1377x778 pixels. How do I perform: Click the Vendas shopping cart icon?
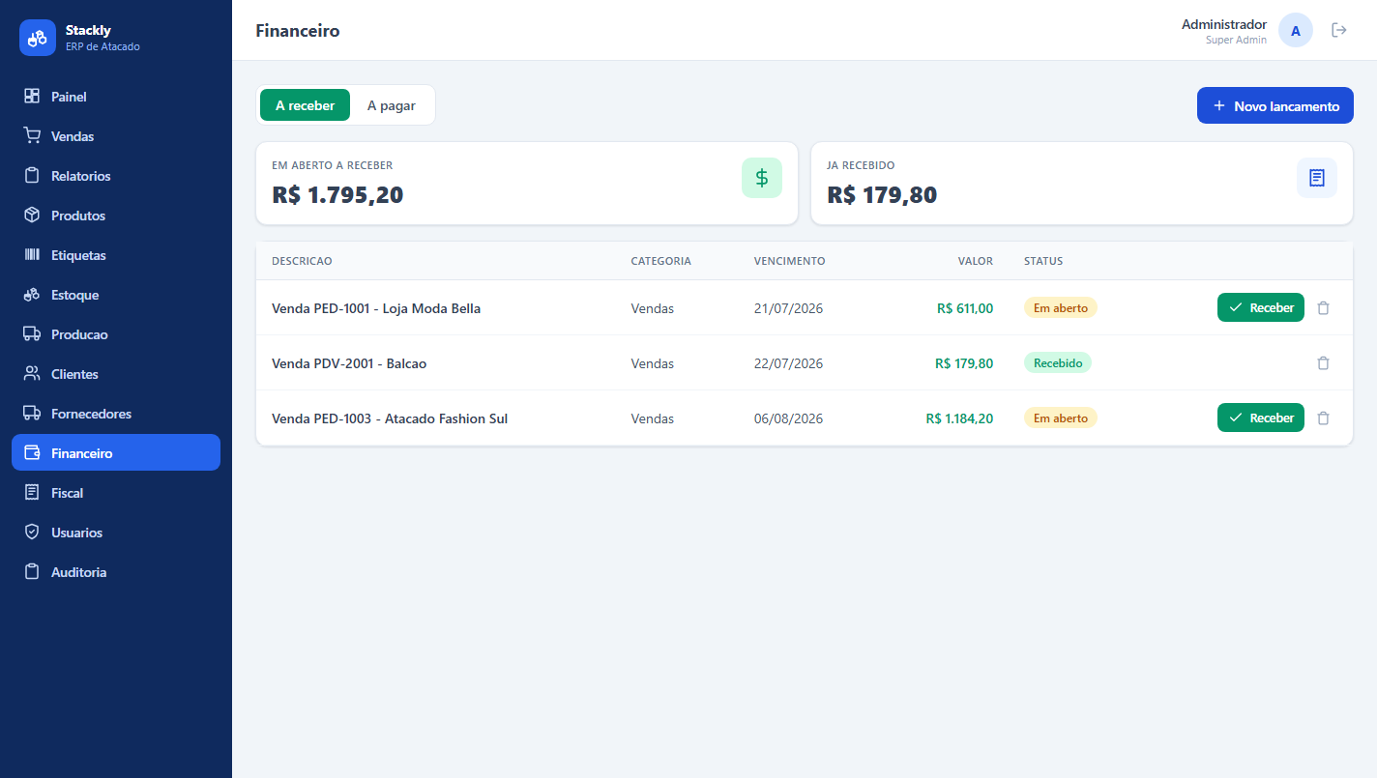[x=32, y=136]
